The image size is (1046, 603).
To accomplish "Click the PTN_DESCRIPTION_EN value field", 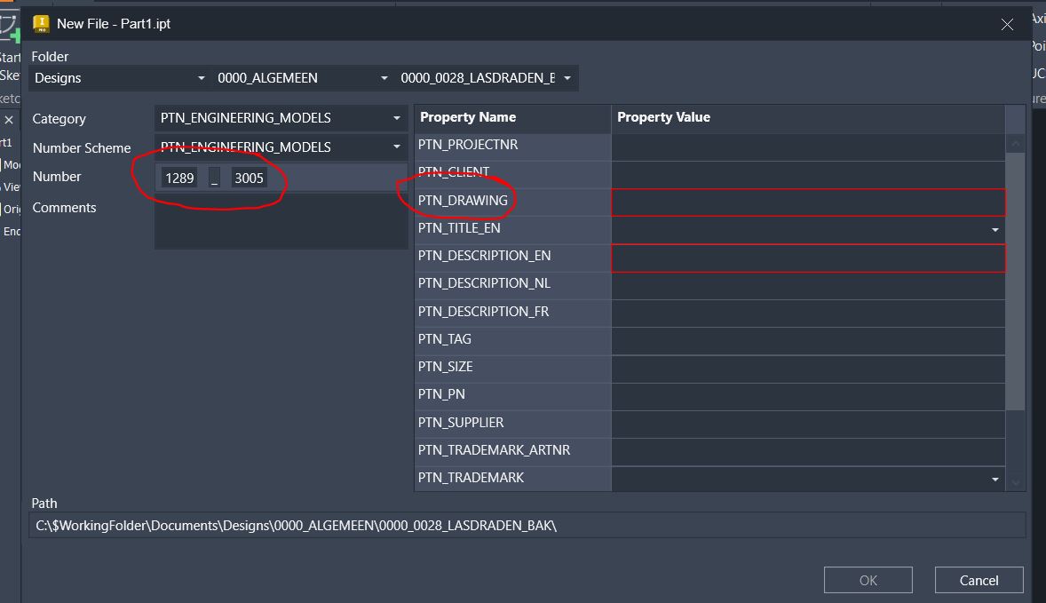I will (x=808, y=258).
